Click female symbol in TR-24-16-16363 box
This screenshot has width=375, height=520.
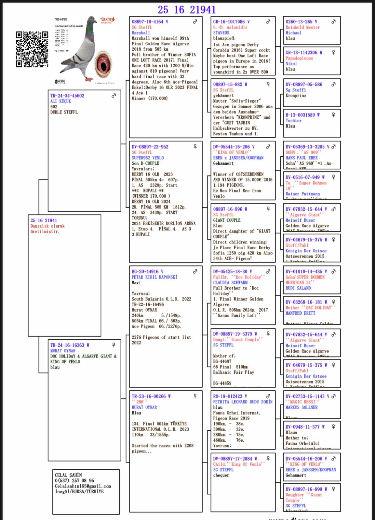pos(114,345)
